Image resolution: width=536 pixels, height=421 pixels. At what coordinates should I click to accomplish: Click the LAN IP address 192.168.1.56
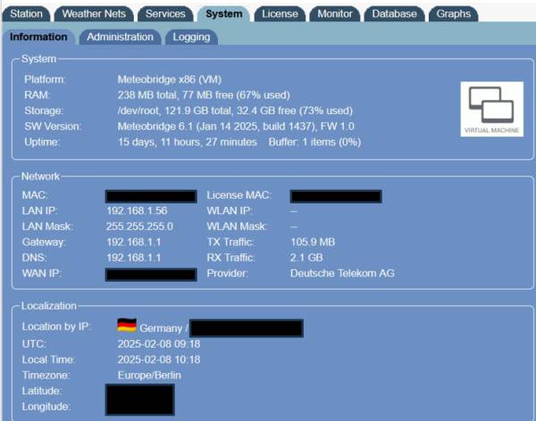(x=137, y=210)
